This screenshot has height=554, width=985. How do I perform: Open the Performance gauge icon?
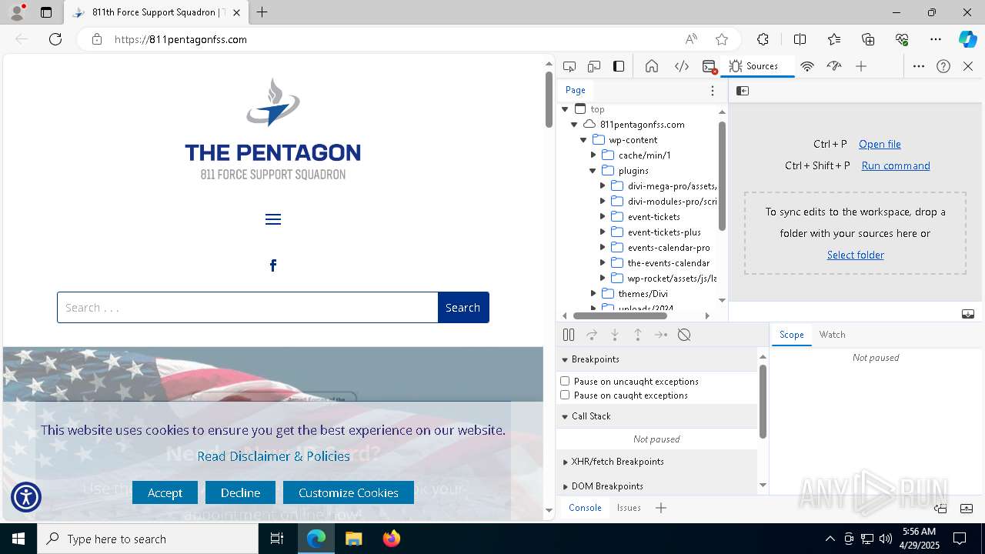[x=834, y=66]
